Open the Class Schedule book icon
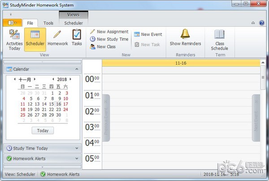 click(219, 40)
